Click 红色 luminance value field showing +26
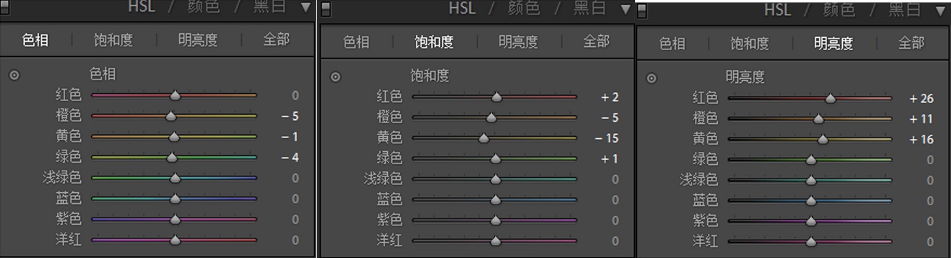The image size is (951, 258). pos(922,99)
